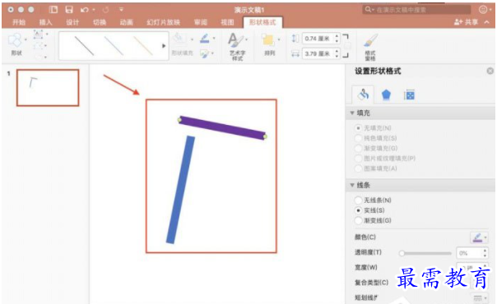
Task: Open the 形状 shapes dropdown arrow
Action: (x=26, y=40)
